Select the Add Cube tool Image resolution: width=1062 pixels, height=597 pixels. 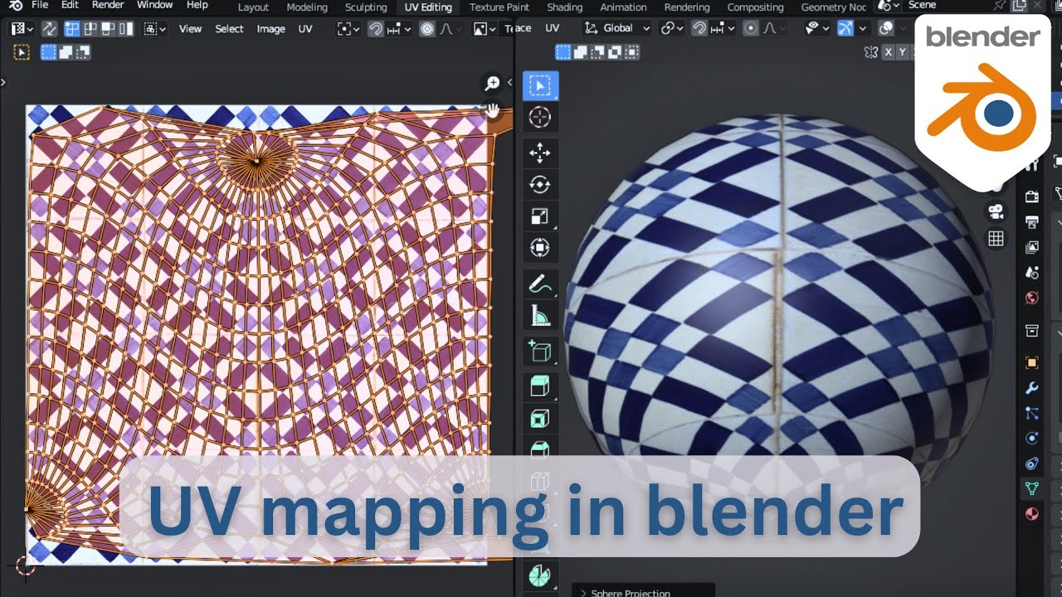point(540,352)
